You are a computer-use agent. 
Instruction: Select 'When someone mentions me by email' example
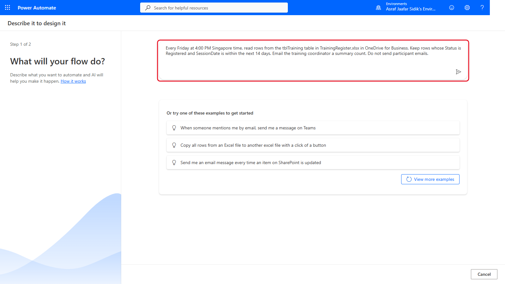[313, 128]
